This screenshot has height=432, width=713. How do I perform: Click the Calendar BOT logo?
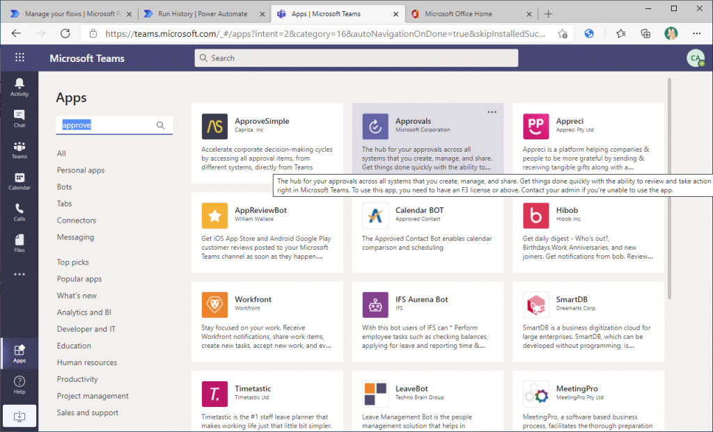coord(375,216)
